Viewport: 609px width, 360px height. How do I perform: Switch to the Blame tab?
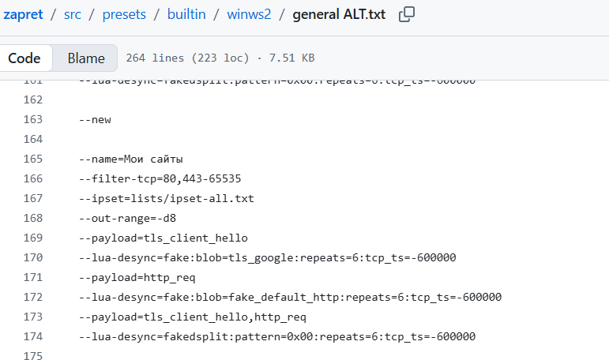[x=86, y=58]
